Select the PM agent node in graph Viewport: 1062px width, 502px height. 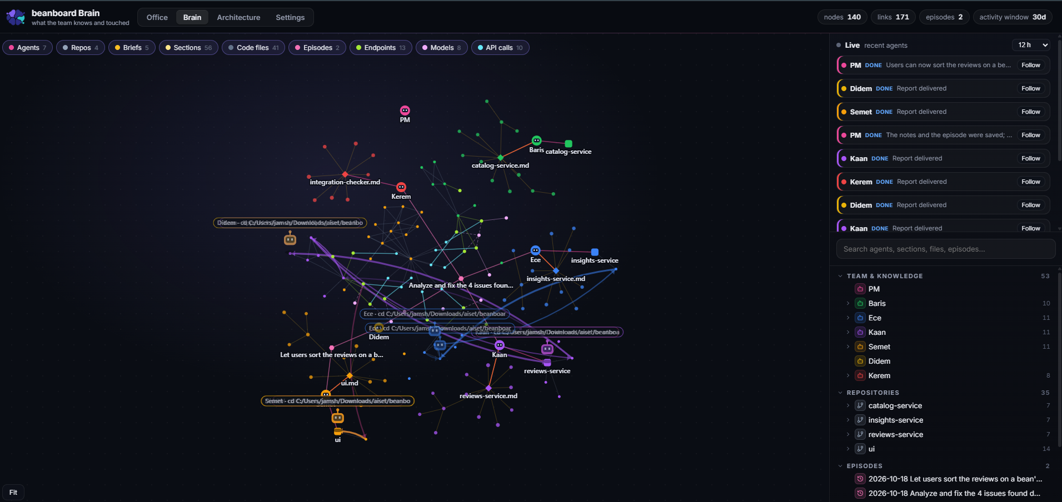coord(405,111)
